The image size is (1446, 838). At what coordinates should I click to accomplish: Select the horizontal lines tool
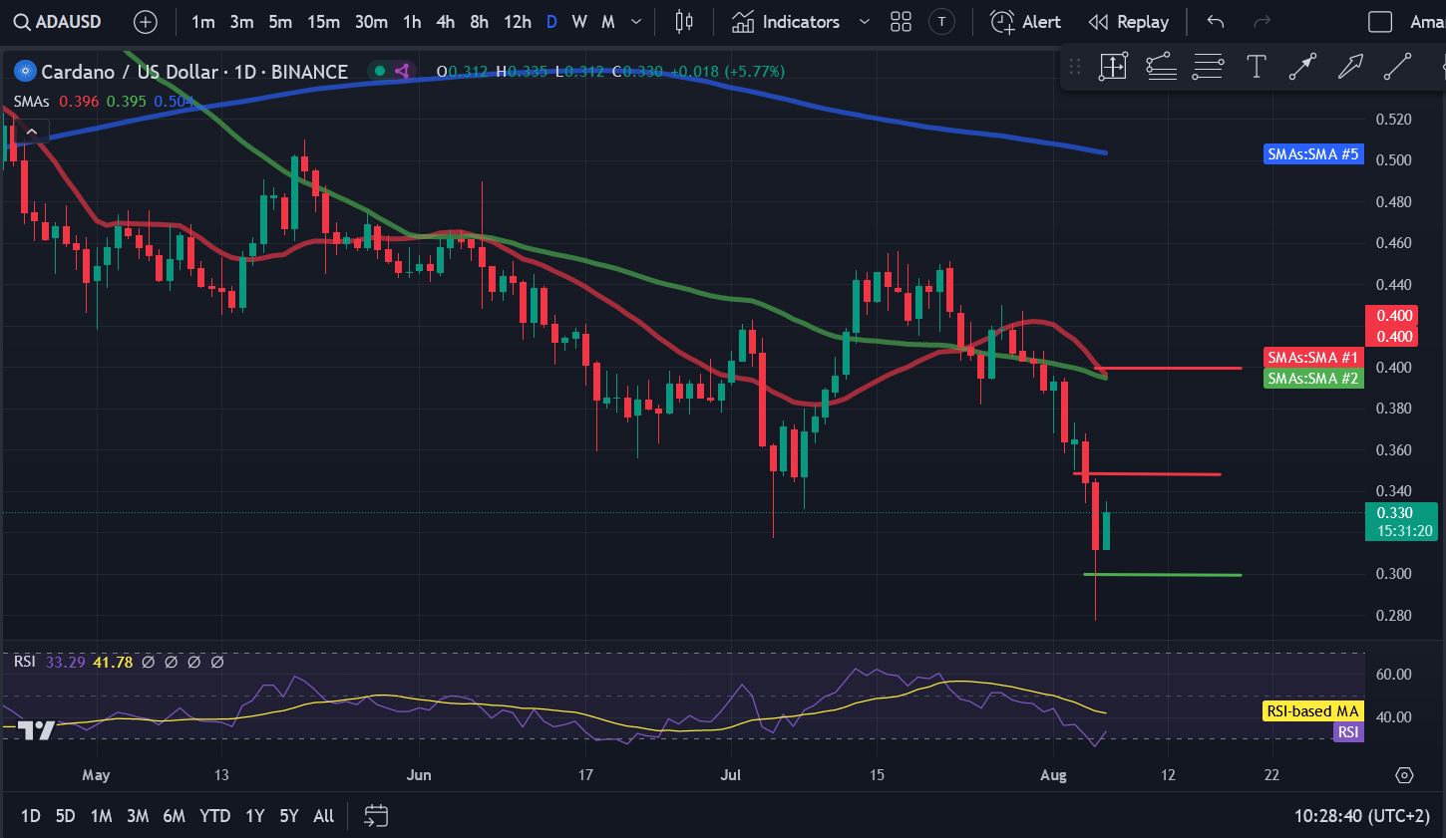click(1208, 67)
